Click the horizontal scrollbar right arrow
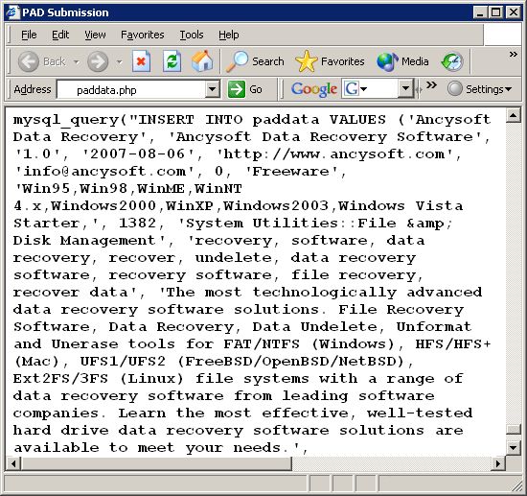Screen dimensions: 527x496 click(498, 463)
